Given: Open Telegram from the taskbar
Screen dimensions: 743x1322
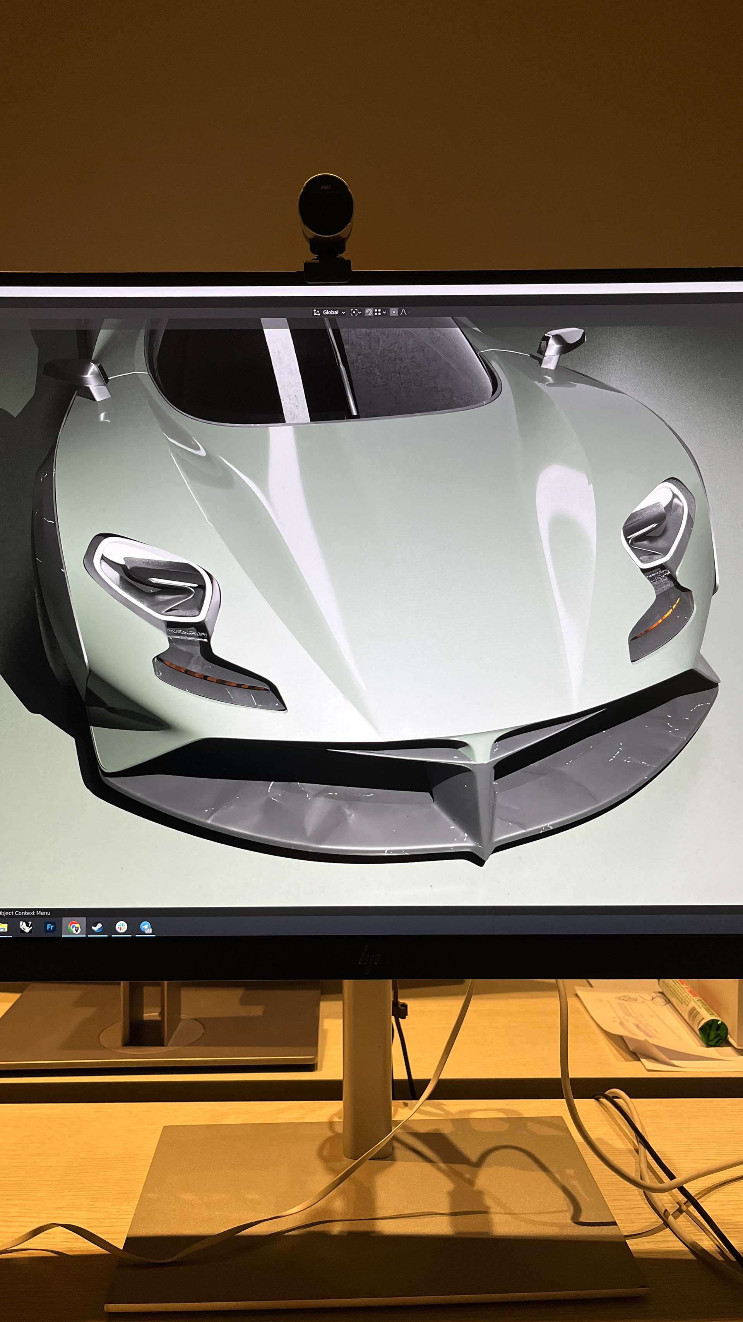Looking at the screenshot, I should click(x=146, y=927).
